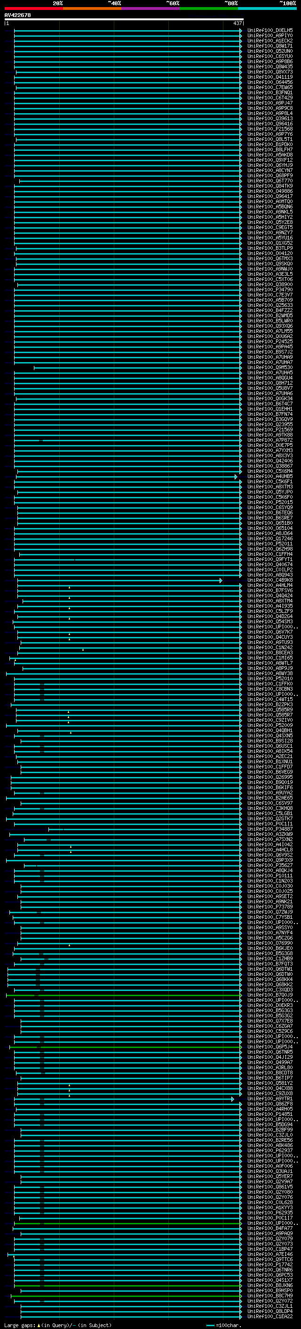Click the orange ~40% identity color segment

[92, 8]
